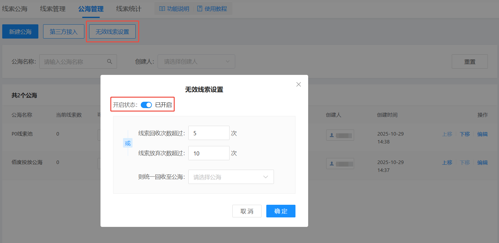
Task: Click the 确定 button
Action: coord(281,211)
